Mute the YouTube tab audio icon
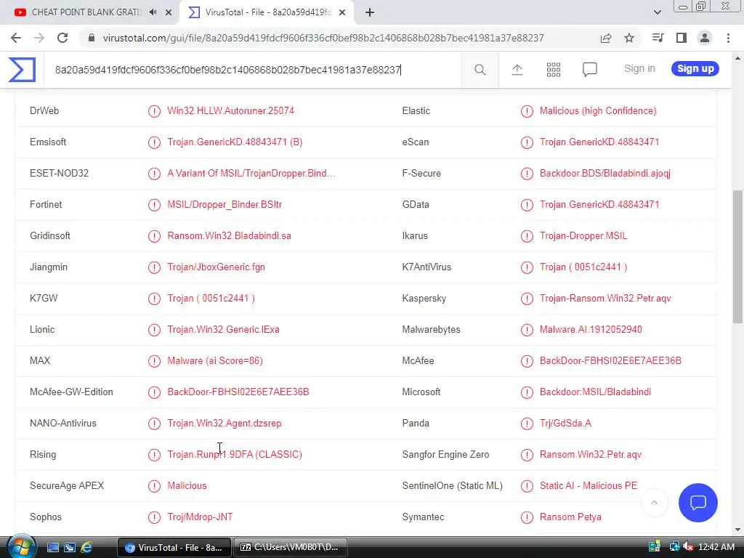744x558 pixels. [x=153, y=12]
